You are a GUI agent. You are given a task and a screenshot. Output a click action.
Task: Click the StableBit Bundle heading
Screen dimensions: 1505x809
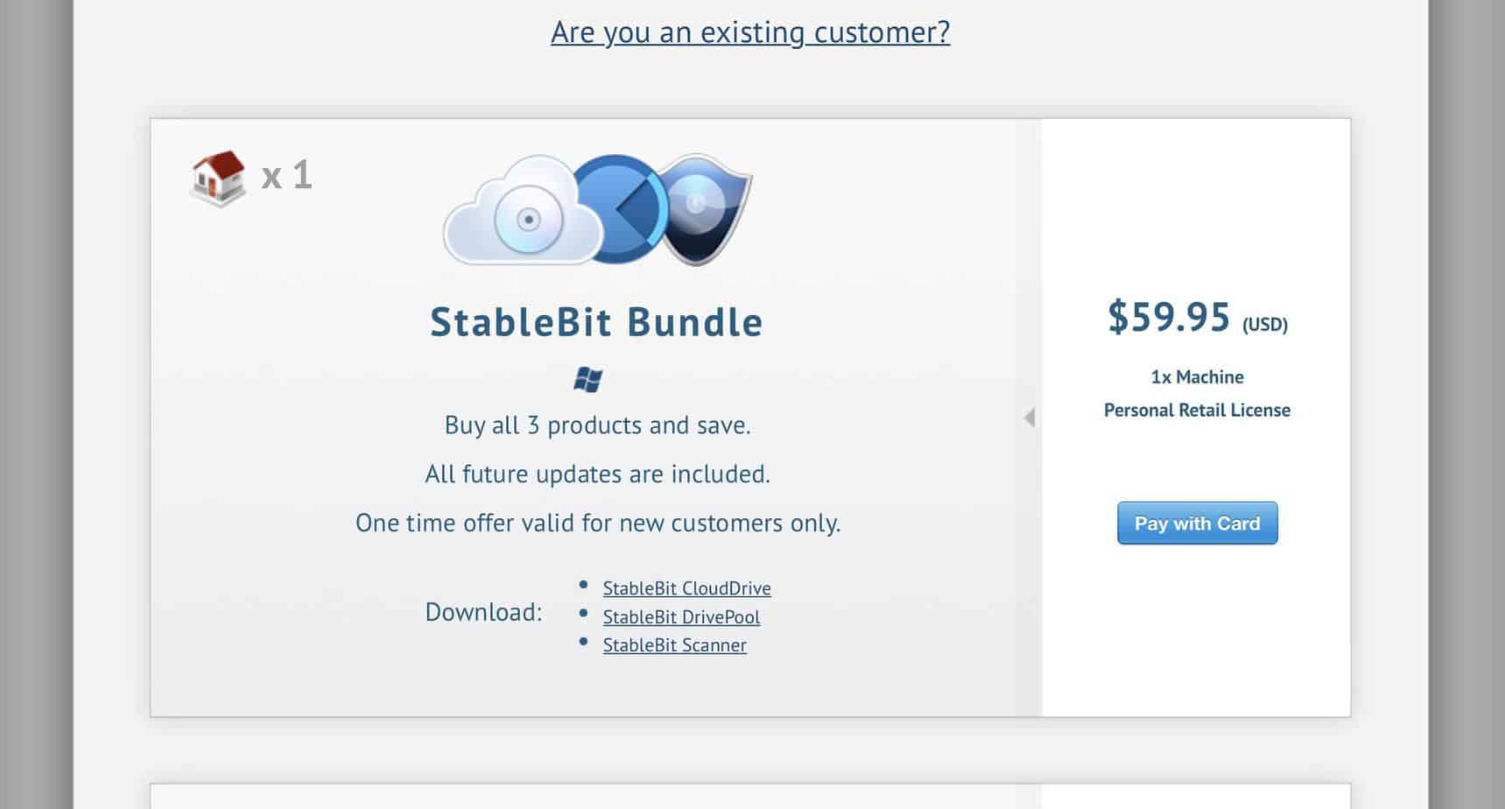[x=596, y=321]
